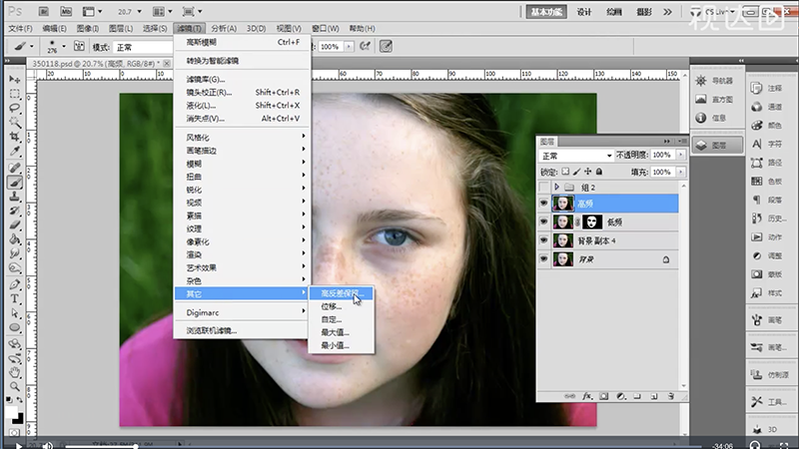Switch to the 设计 workspace
Image resolution: width=799 pixels, height=449 pixels.
(x=584, y=12)
